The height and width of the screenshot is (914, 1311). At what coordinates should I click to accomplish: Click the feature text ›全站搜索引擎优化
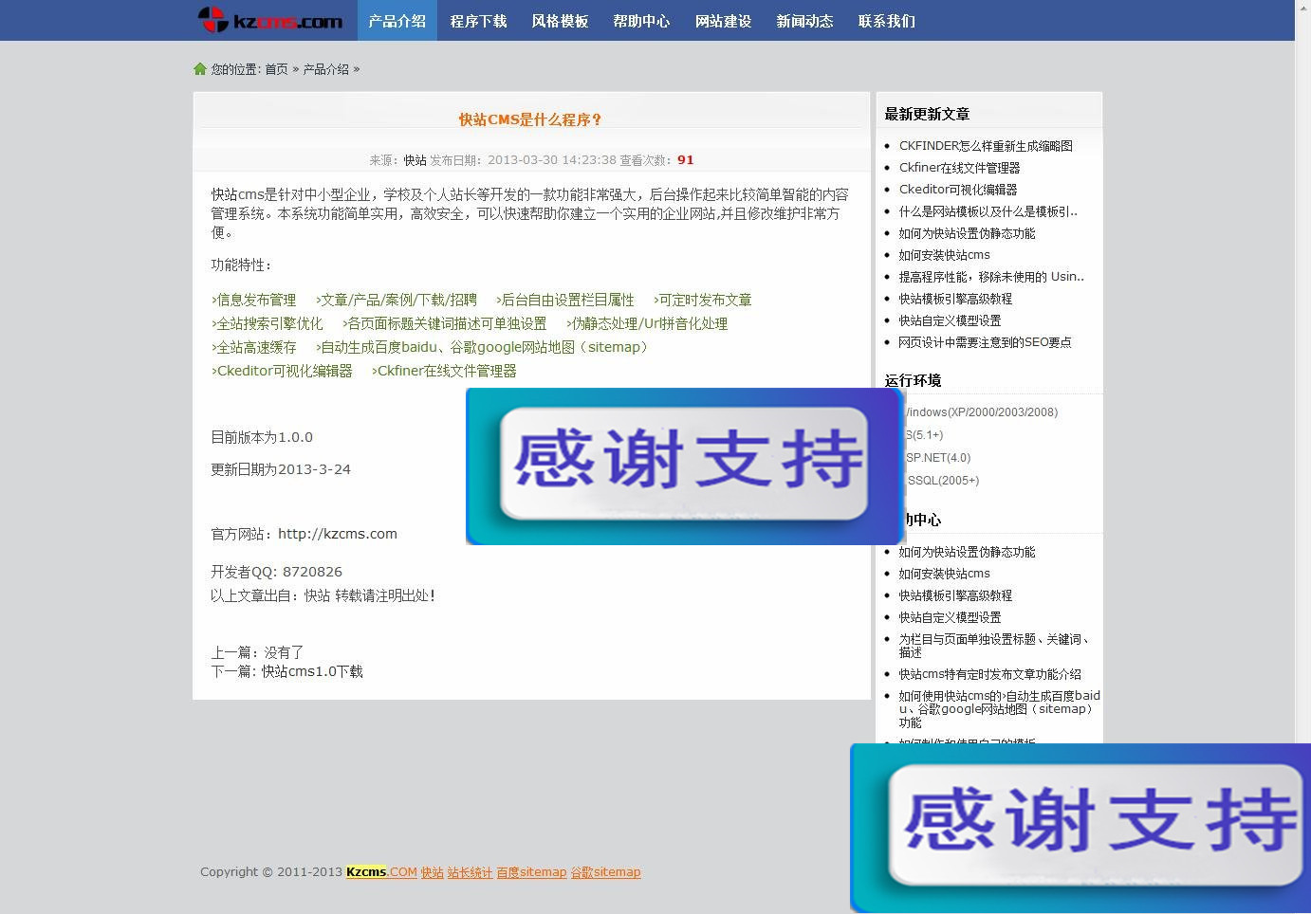pos(267,323)
